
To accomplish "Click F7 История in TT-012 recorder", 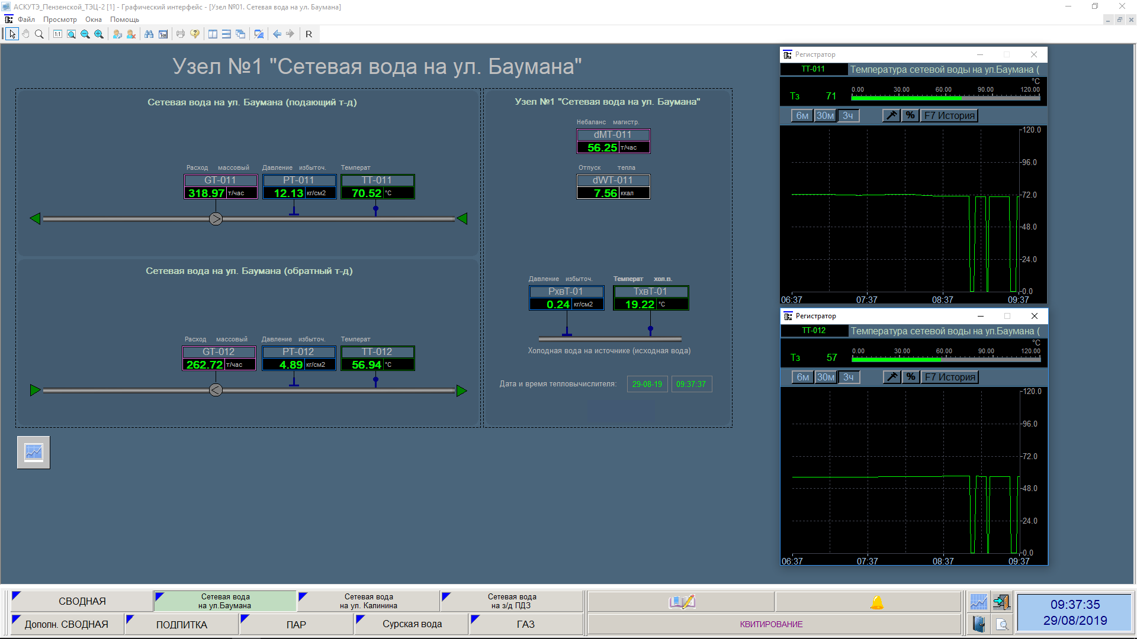I will click(950, 377).
